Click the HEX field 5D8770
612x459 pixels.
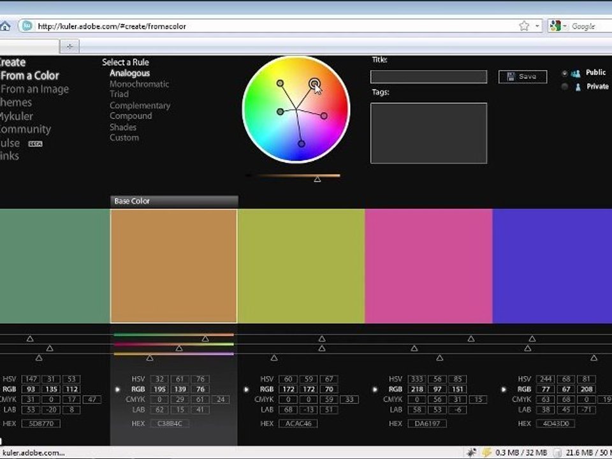click(41, 423)
